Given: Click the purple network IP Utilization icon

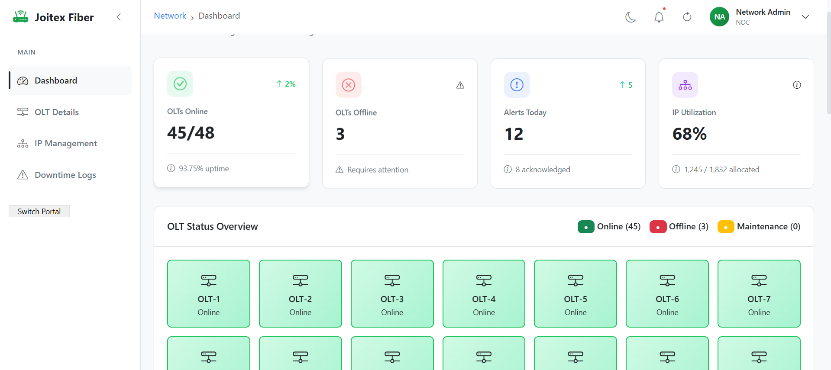Looking at the screenshot, I should (x=685, y=85).
